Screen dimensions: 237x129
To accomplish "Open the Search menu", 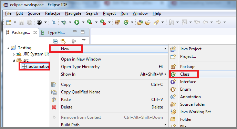I will 92,13.
